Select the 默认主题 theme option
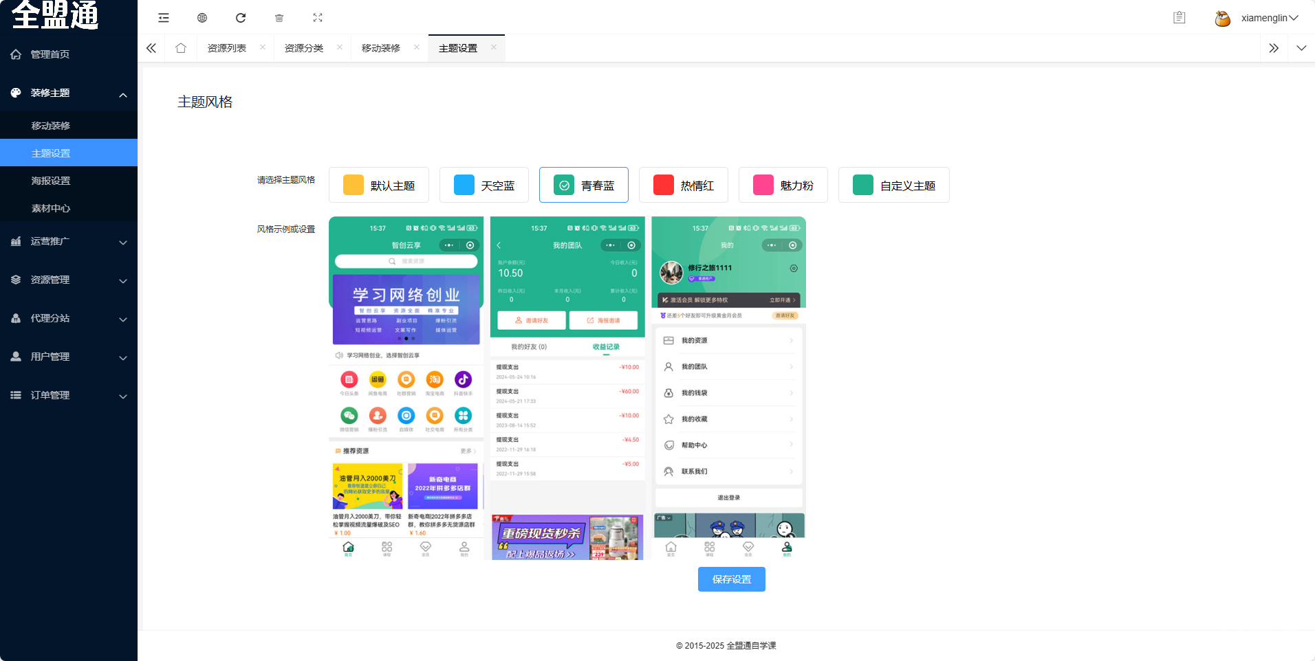This screenshot has height=661, width=1315. point(379,186)
